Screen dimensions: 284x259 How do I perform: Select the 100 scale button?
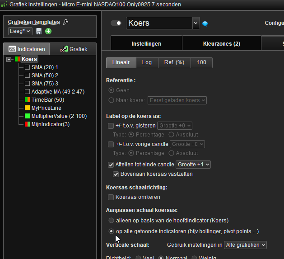point(201,62)
